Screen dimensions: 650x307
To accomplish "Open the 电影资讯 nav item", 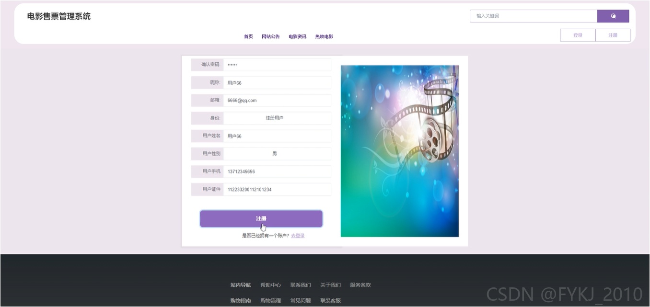I will (298, 37).
